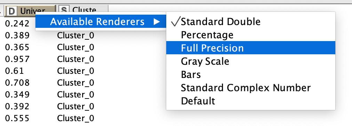
Task: Open the Available Renderers submenu
Action: point(101,22)
